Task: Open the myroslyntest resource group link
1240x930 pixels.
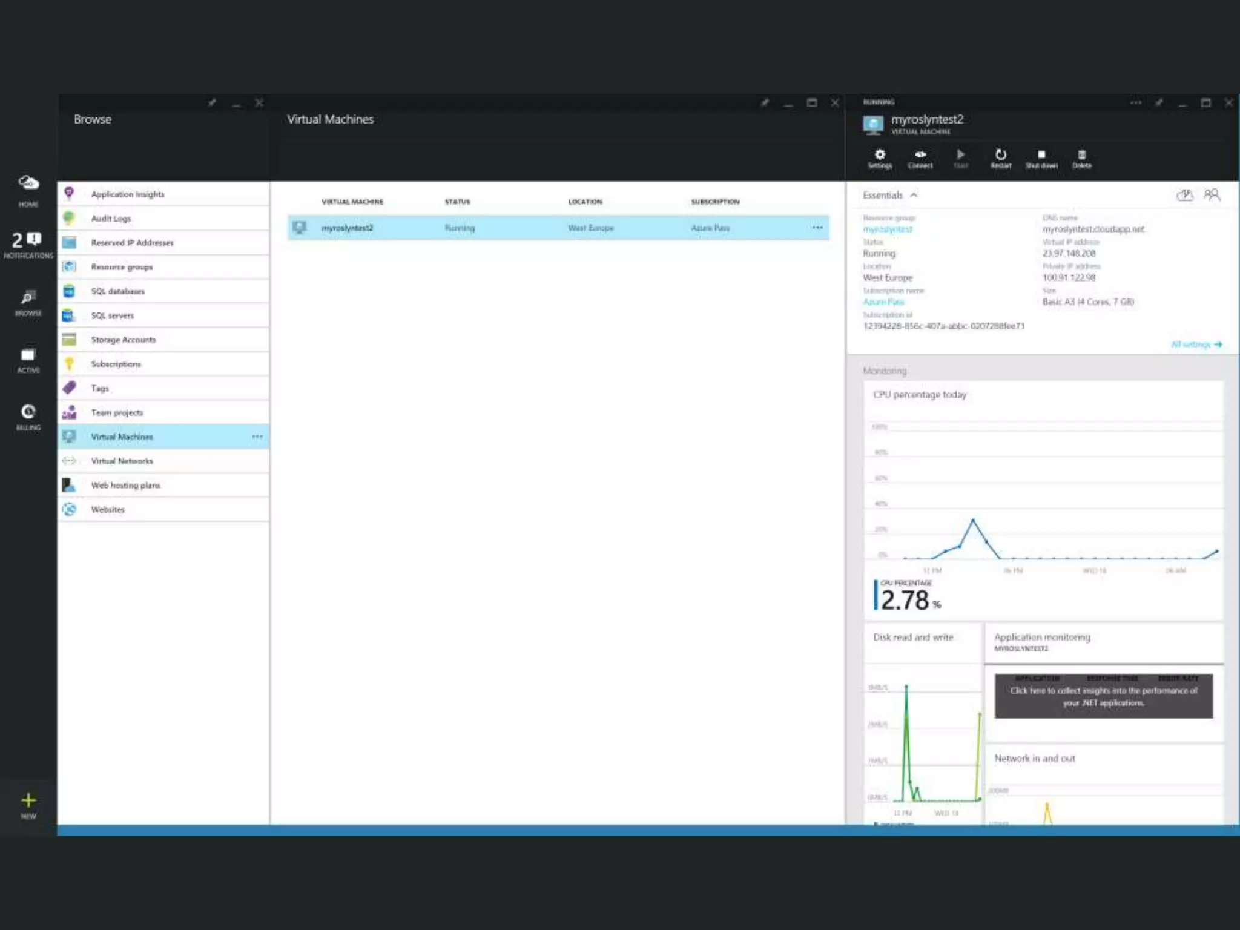Action: pyautogui.click(x=887, y=229)
